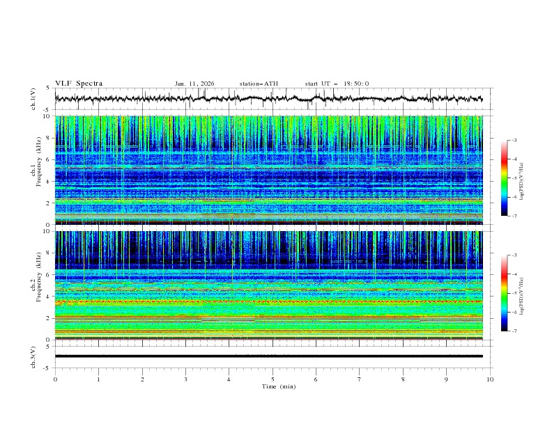Image resolution: width=552 pixels, height=426 pixels.
Task: Click the station=ATH label
Action: coord(259,84)
